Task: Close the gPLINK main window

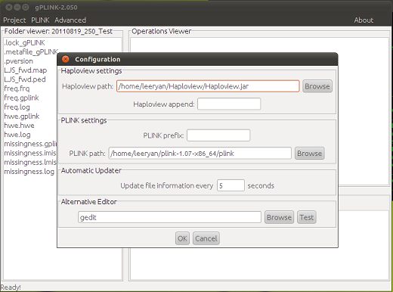Action: [x=9, y=8]
